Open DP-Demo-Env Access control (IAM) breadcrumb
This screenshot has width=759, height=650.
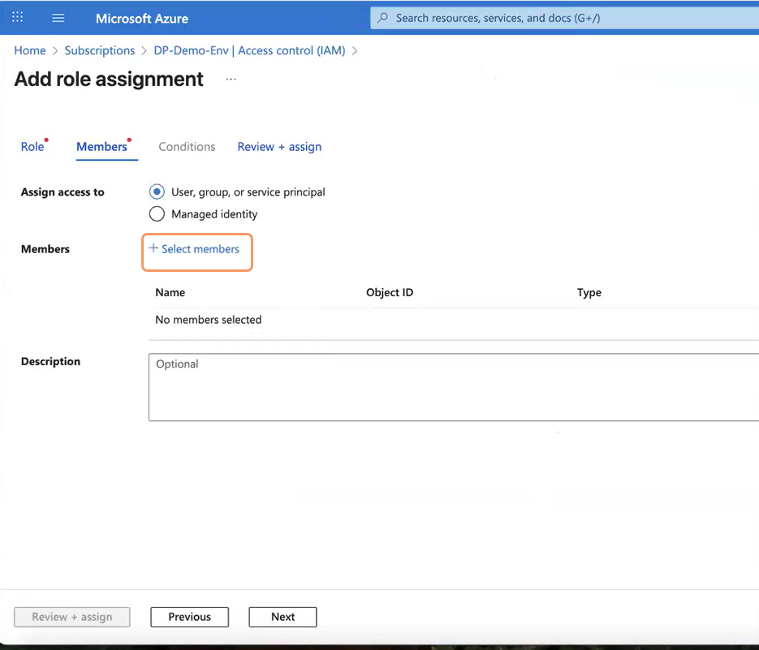pyautogui.click(x=249, y=50)
